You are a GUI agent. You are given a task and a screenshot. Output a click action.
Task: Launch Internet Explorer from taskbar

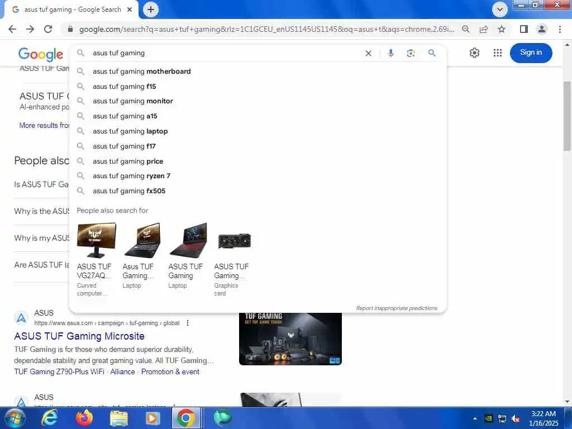coord(49,418)
